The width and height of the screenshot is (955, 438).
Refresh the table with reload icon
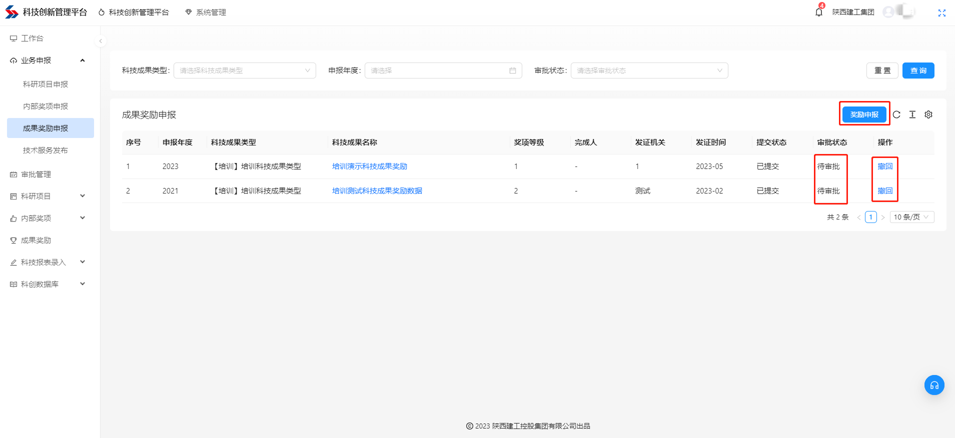pyautogui.click(x=896, y=114)
